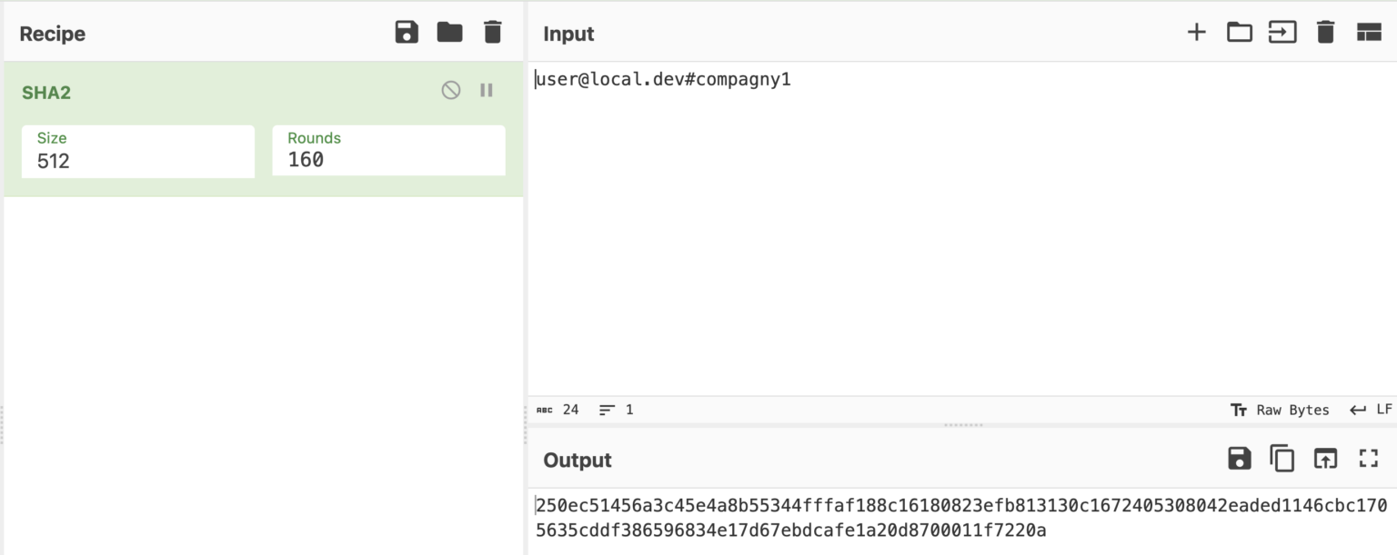The width and height of the screenshot is (1397, 555).
Task: Save the current recipe
Action: (407, 31)
